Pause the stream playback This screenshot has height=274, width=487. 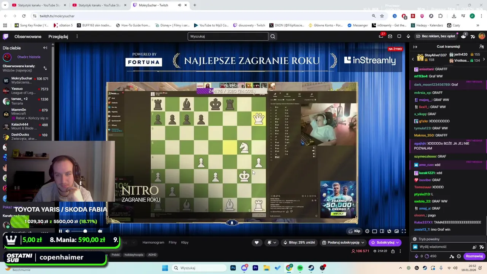60,231
